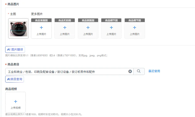Click 上传图片 text under 商品侧面图
Screen dimensions: 195x117
88,34
